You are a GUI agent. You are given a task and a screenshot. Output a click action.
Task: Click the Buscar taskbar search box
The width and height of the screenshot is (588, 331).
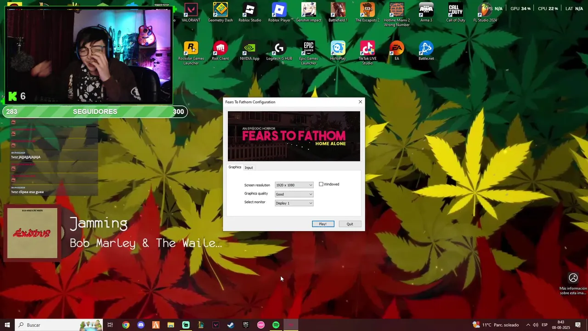(58, 325)
